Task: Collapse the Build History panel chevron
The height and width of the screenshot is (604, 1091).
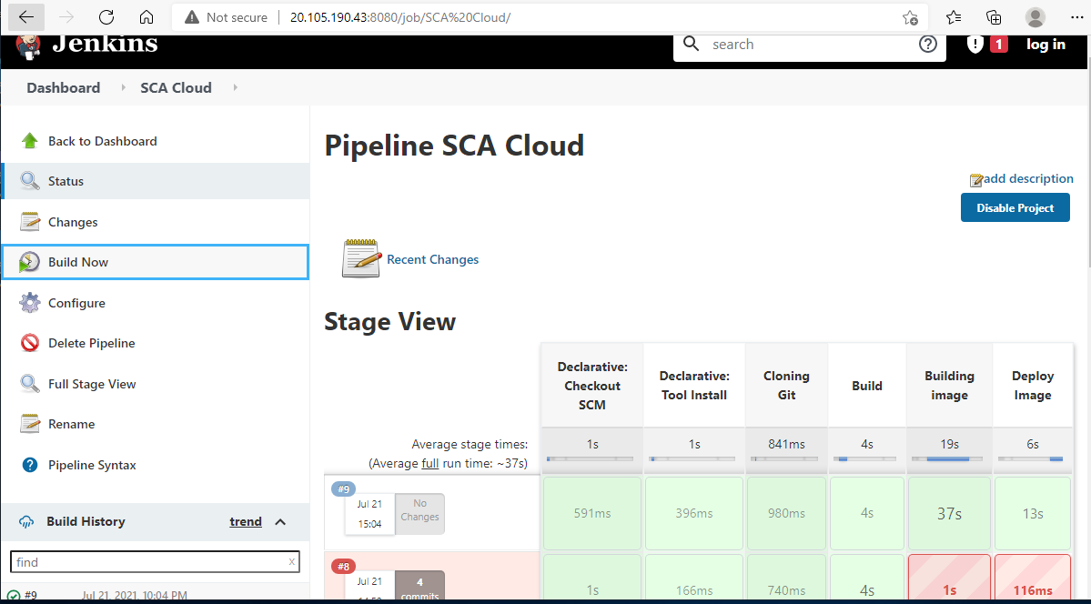Action: [281, 521]
